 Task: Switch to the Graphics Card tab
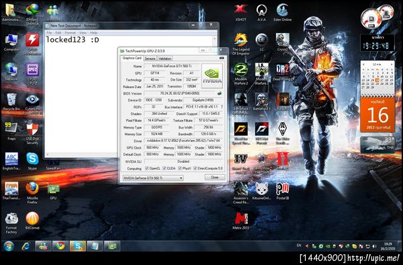(132, 58)
